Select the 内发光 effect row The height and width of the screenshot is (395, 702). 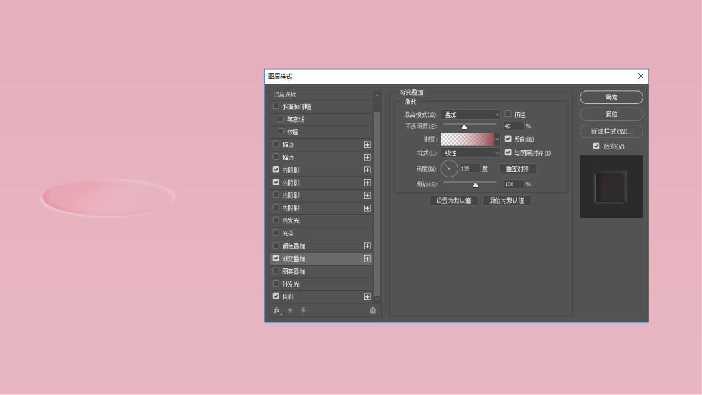322,220
